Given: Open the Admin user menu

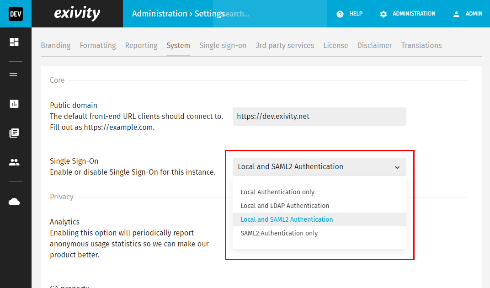Looking at the screenshot, I should tap(468, 14).
